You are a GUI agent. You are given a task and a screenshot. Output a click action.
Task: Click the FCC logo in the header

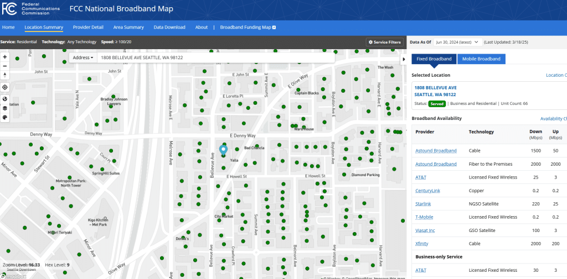(x=9, y=9)
